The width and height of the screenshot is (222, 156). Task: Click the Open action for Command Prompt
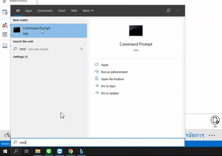[105, 65]
